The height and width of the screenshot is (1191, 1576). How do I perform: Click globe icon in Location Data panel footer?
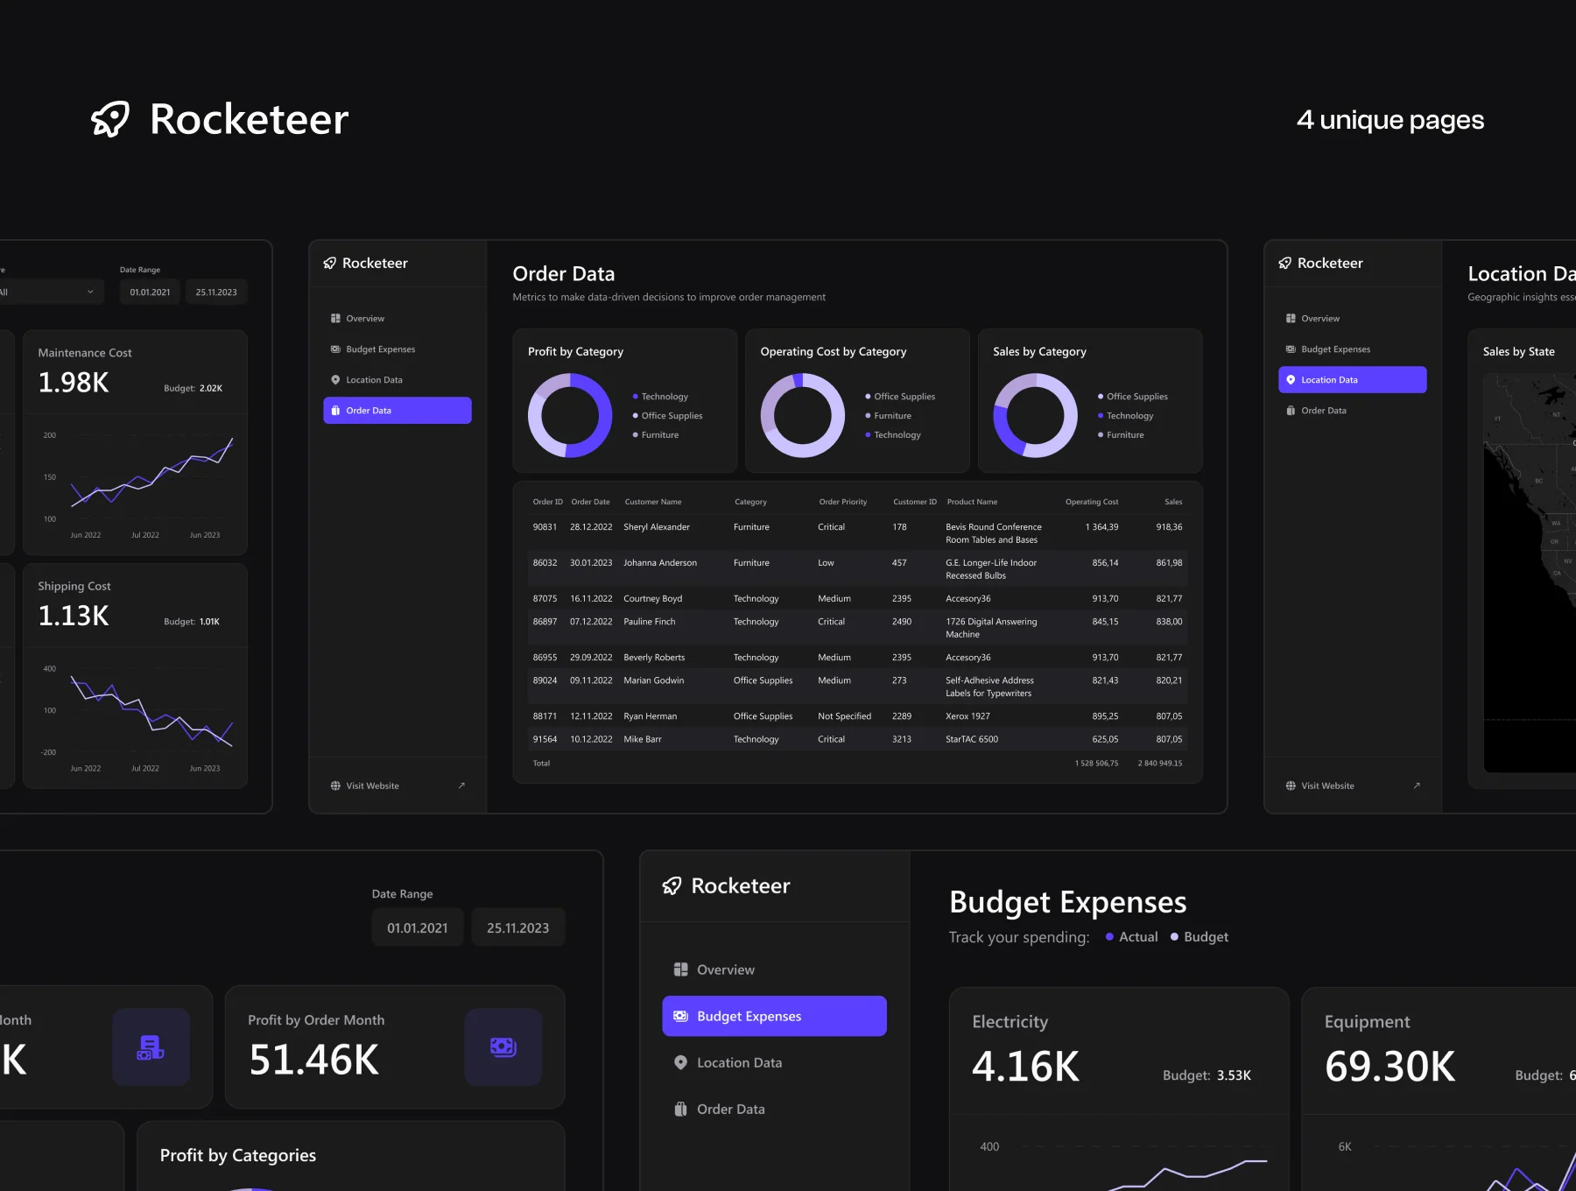pyautogui.click(x=1291, y=786)
